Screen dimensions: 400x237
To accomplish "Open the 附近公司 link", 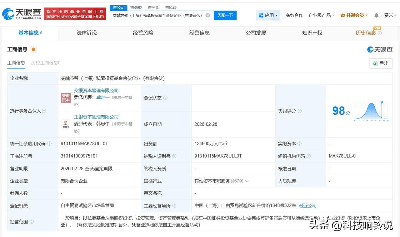I will click(307, 206).
